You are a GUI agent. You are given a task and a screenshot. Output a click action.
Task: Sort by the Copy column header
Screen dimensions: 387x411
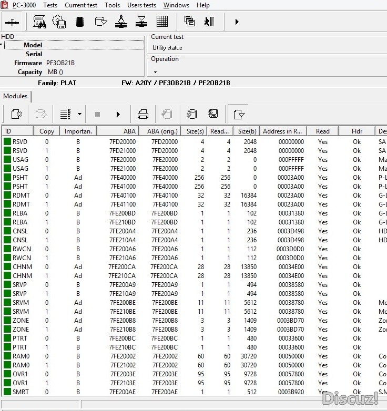coord(47,131)
